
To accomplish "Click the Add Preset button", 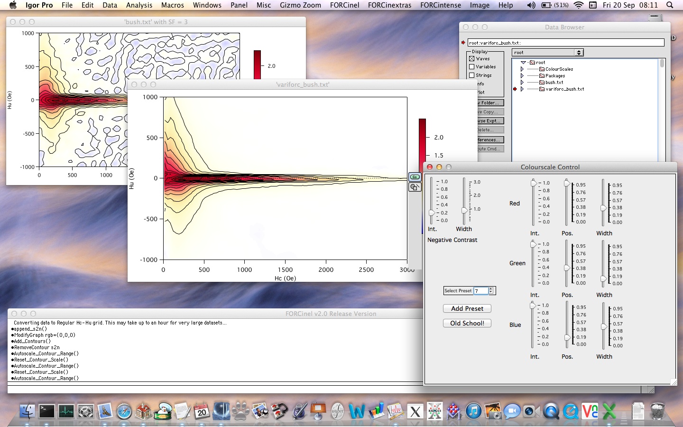I will click(x=467, y=308).
